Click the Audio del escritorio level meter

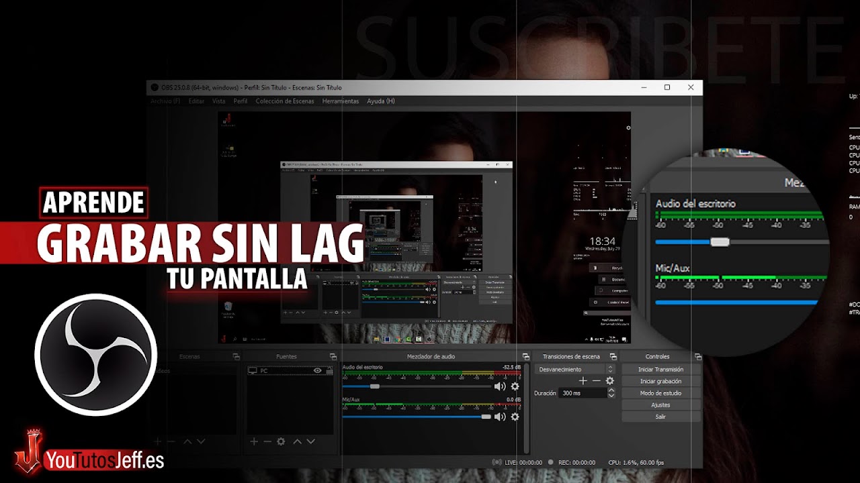tap(432, 374)
